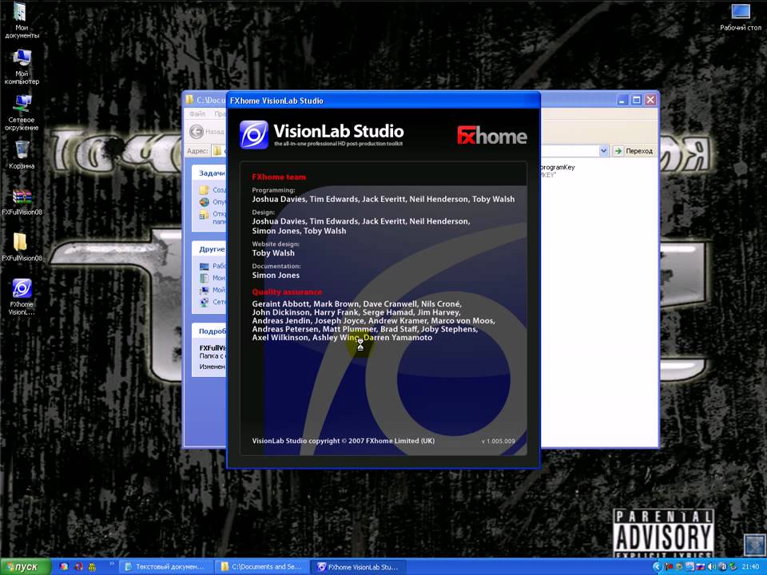
Task: Click the desktop icon under Другие места
Action: (x=204, y=266)
